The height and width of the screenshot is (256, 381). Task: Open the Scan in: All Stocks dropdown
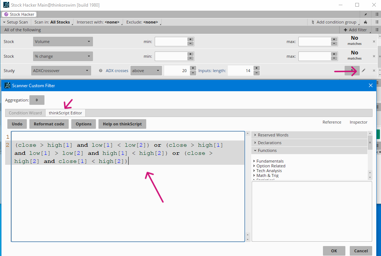53,22
